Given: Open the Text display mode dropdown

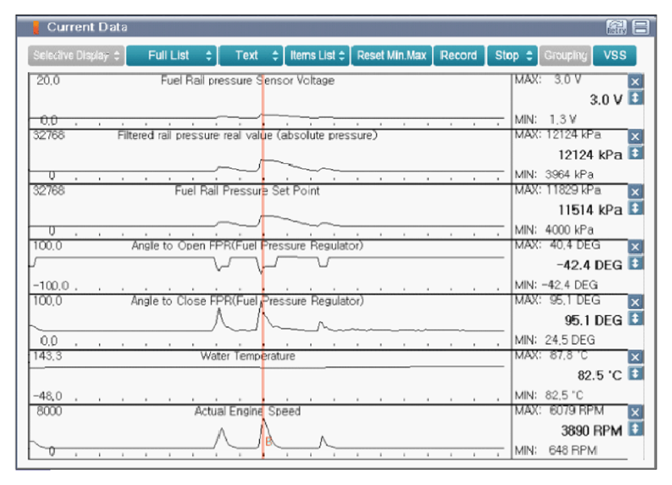Looking at the screenshot, I should click(x=251, y=56).
